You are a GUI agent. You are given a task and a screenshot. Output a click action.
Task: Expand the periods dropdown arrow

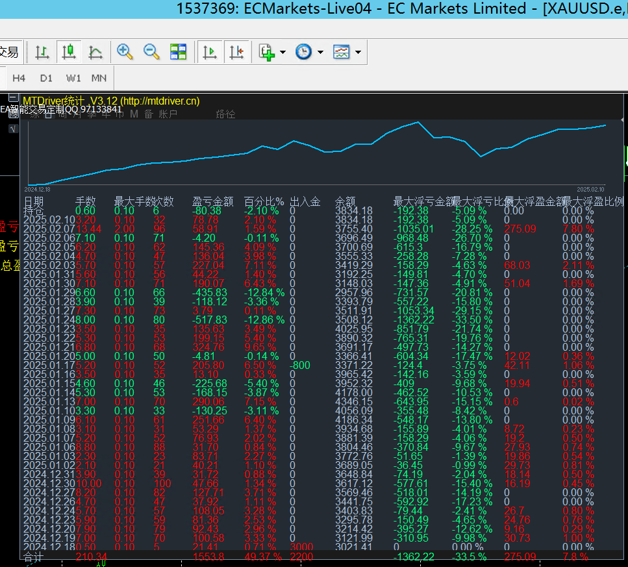click(x=320, y=52)
